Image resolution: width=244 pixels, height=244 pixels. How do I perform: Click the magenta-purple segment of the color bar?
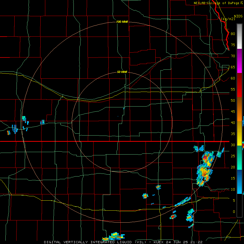pos(239,61)
